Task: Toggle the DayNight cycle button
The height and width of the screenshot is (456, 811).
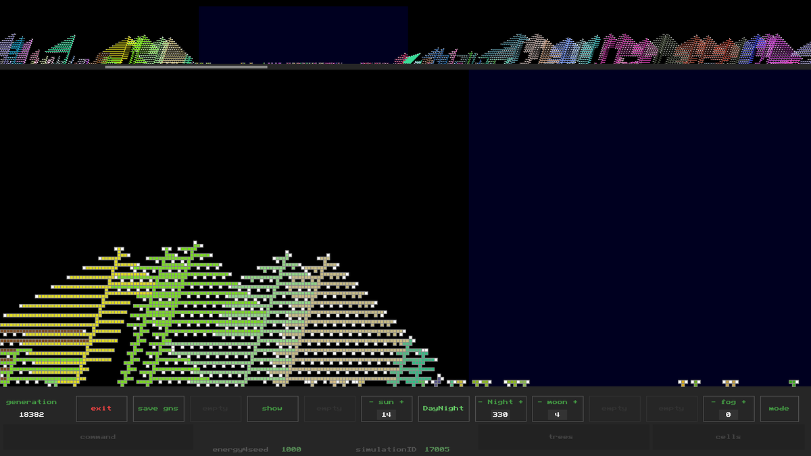Action: click(443, 409)
